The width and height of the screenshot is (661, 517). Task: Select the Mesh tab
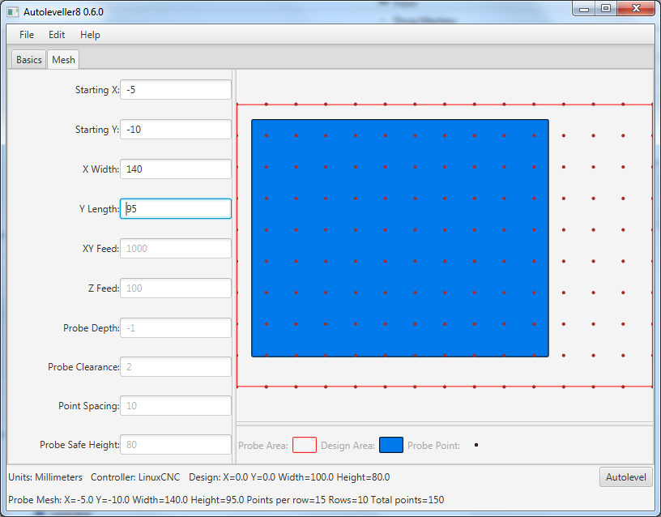coord(63,60)
